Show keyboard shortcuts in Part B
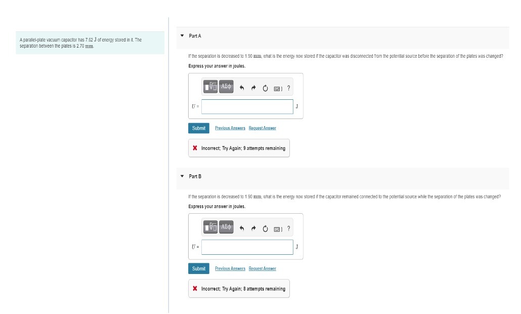This screenshot has height=314, width=521. (278, 229)
